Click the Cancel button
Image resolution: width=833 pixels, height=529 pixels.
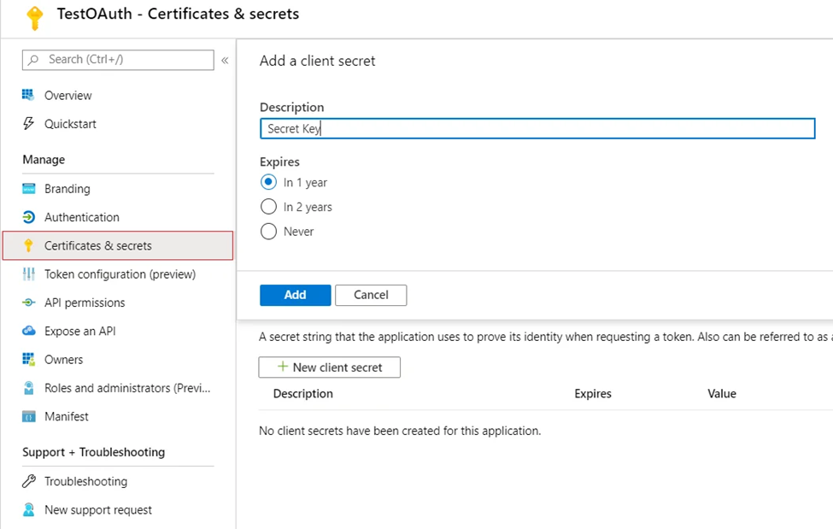371,295
